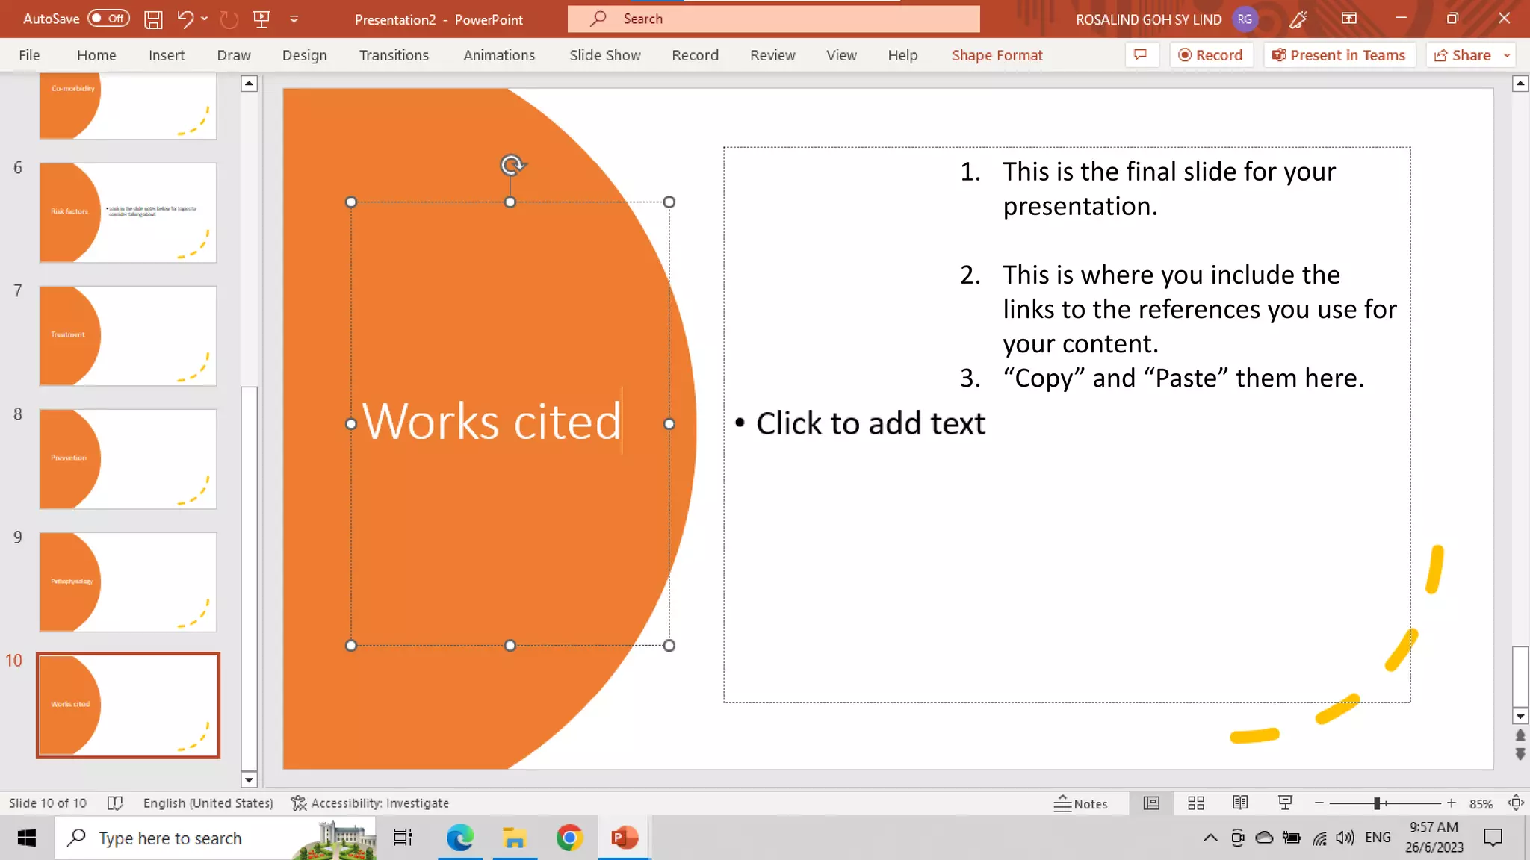
Task: Click slide editor scroll down arrow
Action: click(x=1520, y=717)
